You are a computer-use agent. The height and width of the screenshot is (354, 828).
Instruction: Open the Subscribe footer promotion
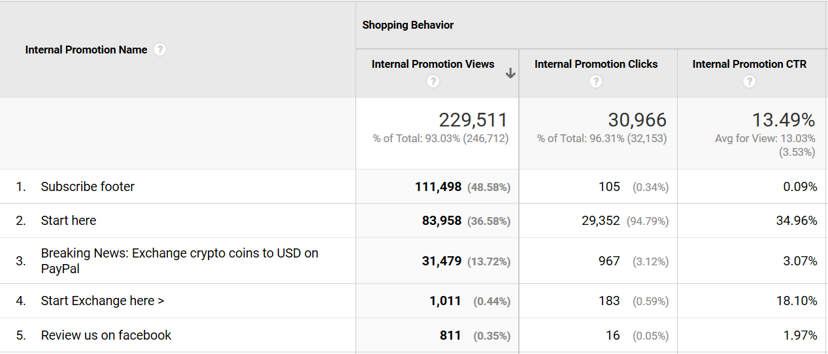pos(88,186)
